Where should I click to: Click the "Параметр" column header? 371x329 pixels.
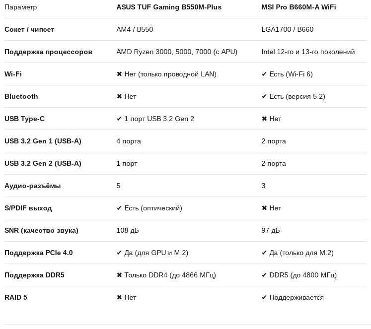tap(20, 7)
